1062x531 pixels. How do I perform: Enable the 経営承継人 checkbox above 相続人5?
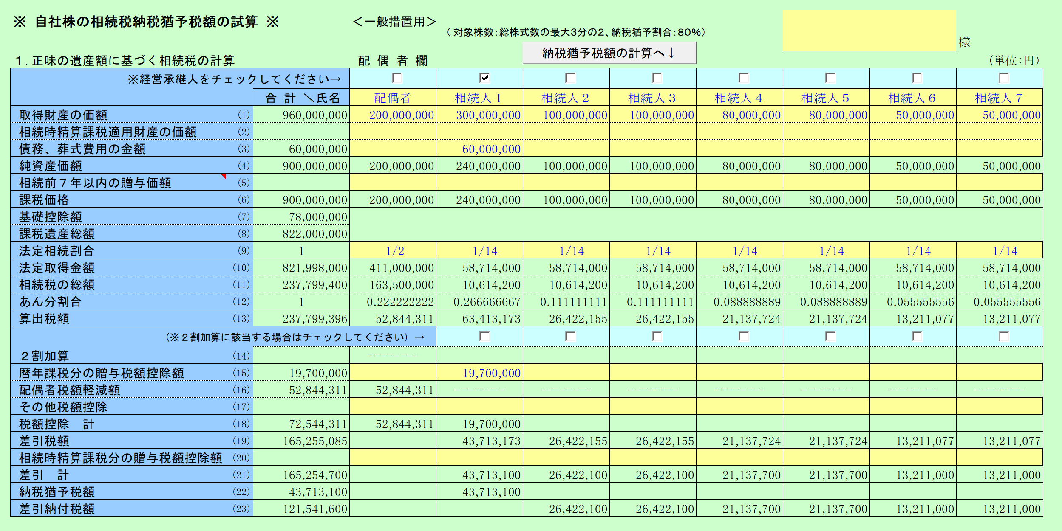[830, 78]
